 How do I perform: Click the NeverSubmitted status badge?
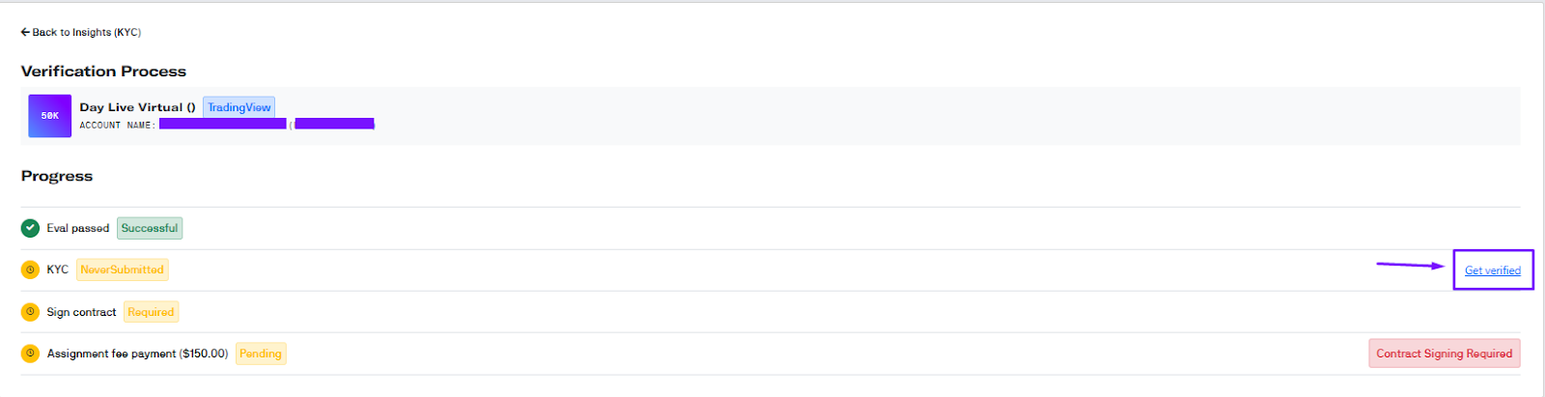pyautogui.click(x=122, y=269)
